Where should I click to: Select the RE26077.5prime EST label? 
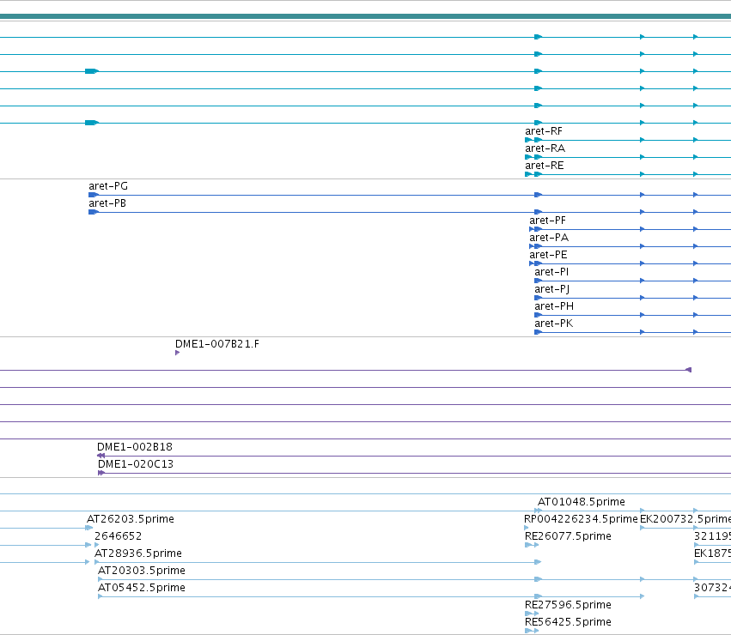tap(568, 536)
